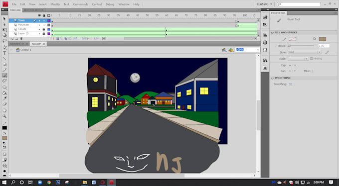Open the CLASSIC workspace dropdown

click(x=264, y=4)
